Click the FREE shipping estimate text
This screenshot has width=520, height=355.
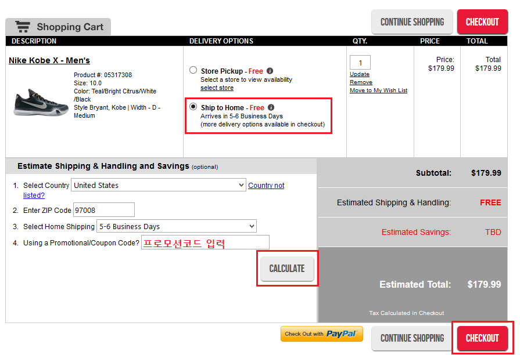click(x=490, y=202)
